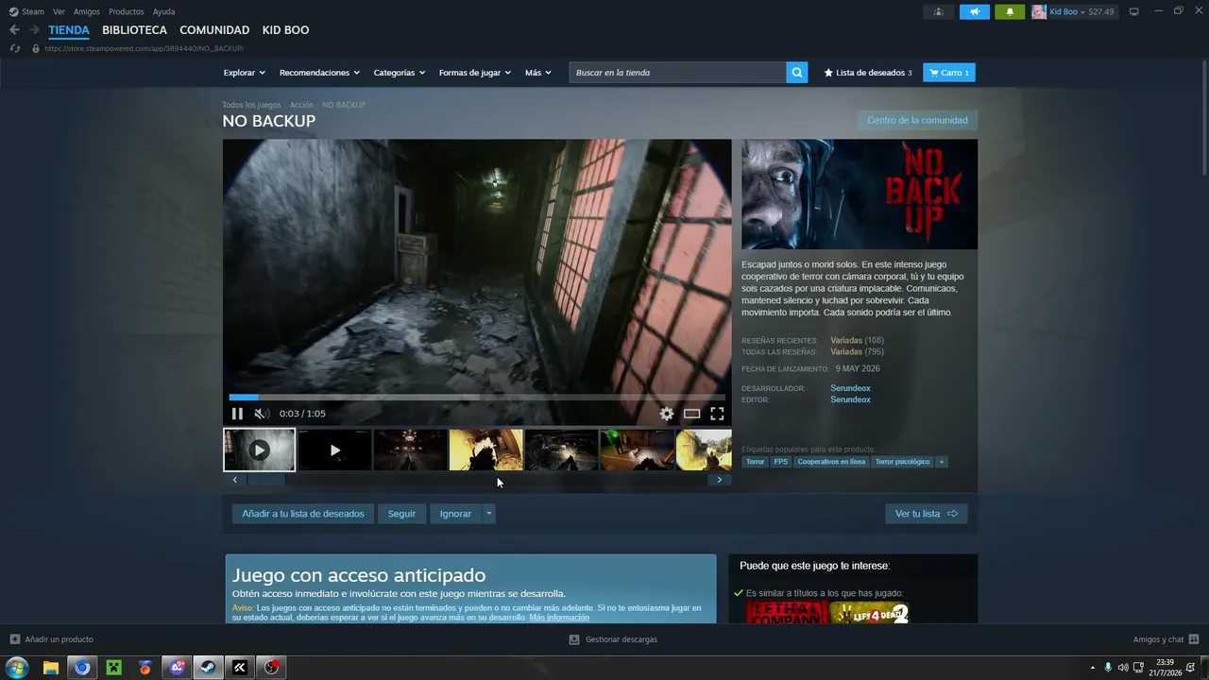The width and height of the screenshot is (1209, 680).
Task: Switch to the BIBLIOTECA tab
Action: pos(134,30)
